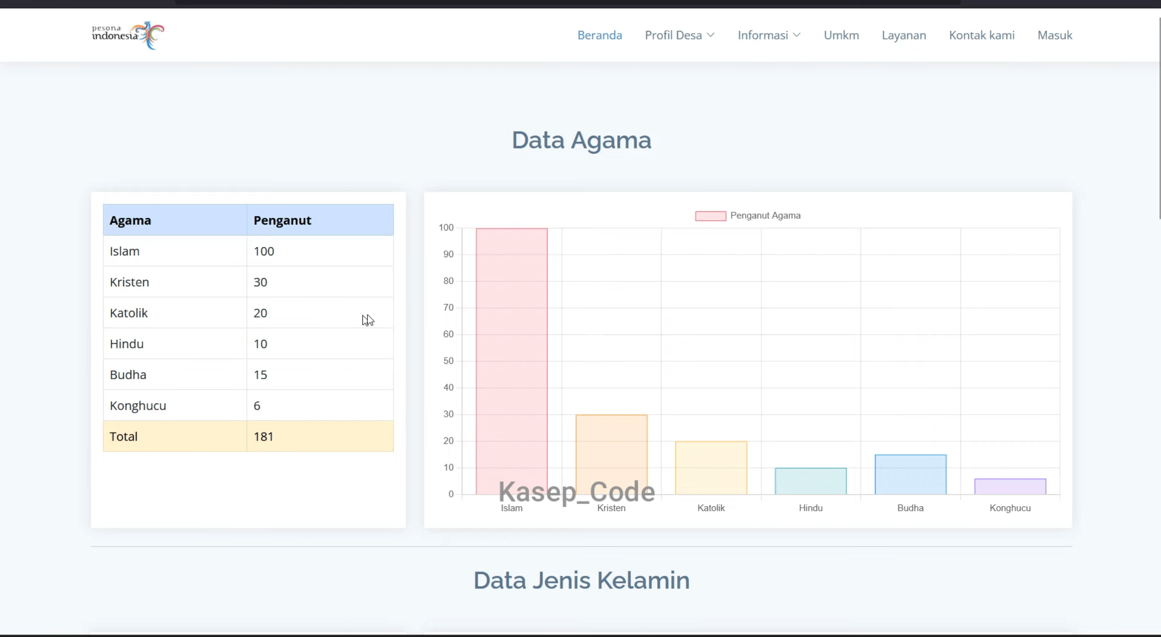Viewport: 1161px width, 637px height.
Task: Click Masuk to log in
Action: (1055, 35)
